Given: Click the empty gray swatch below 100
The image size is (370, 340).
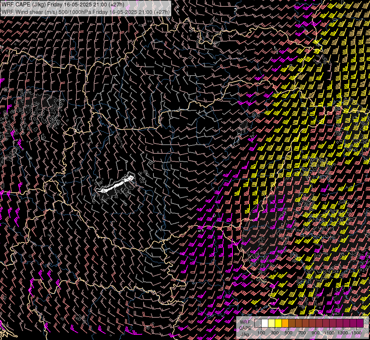Looking at the screenshot, I should click(x=258, y=323).
